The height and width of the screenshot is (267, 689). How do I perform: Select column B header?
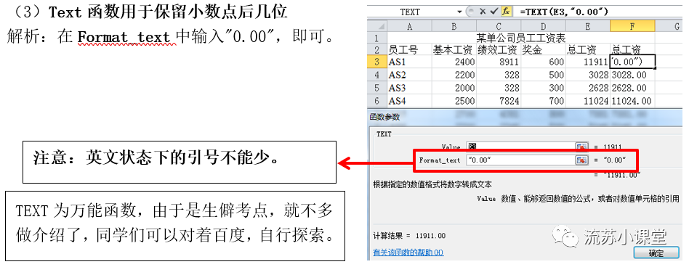(x=454, y=27)
